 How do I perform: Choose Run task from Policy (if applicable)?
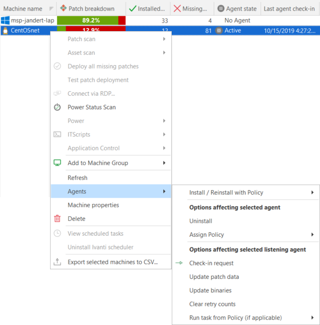(x=246, y=318)
